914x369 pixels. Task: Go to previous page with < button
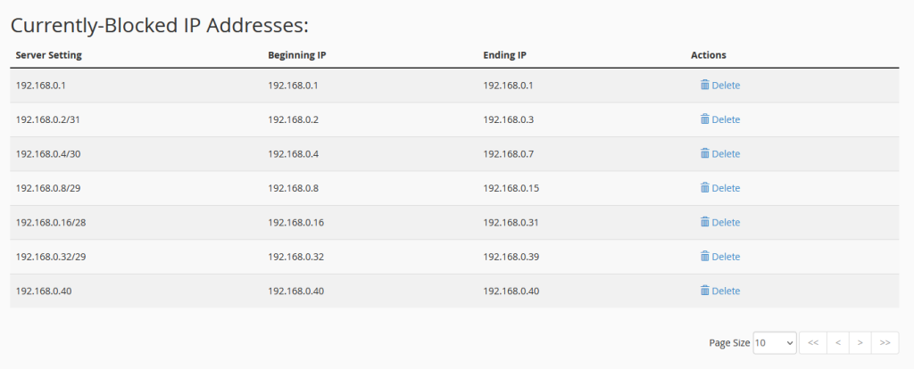coord(837,343)
